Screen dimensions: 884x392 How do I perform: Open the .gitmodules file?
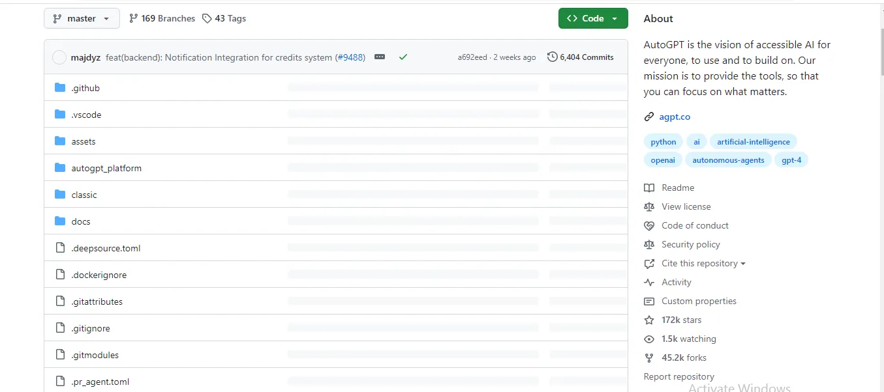click(95, 355)
